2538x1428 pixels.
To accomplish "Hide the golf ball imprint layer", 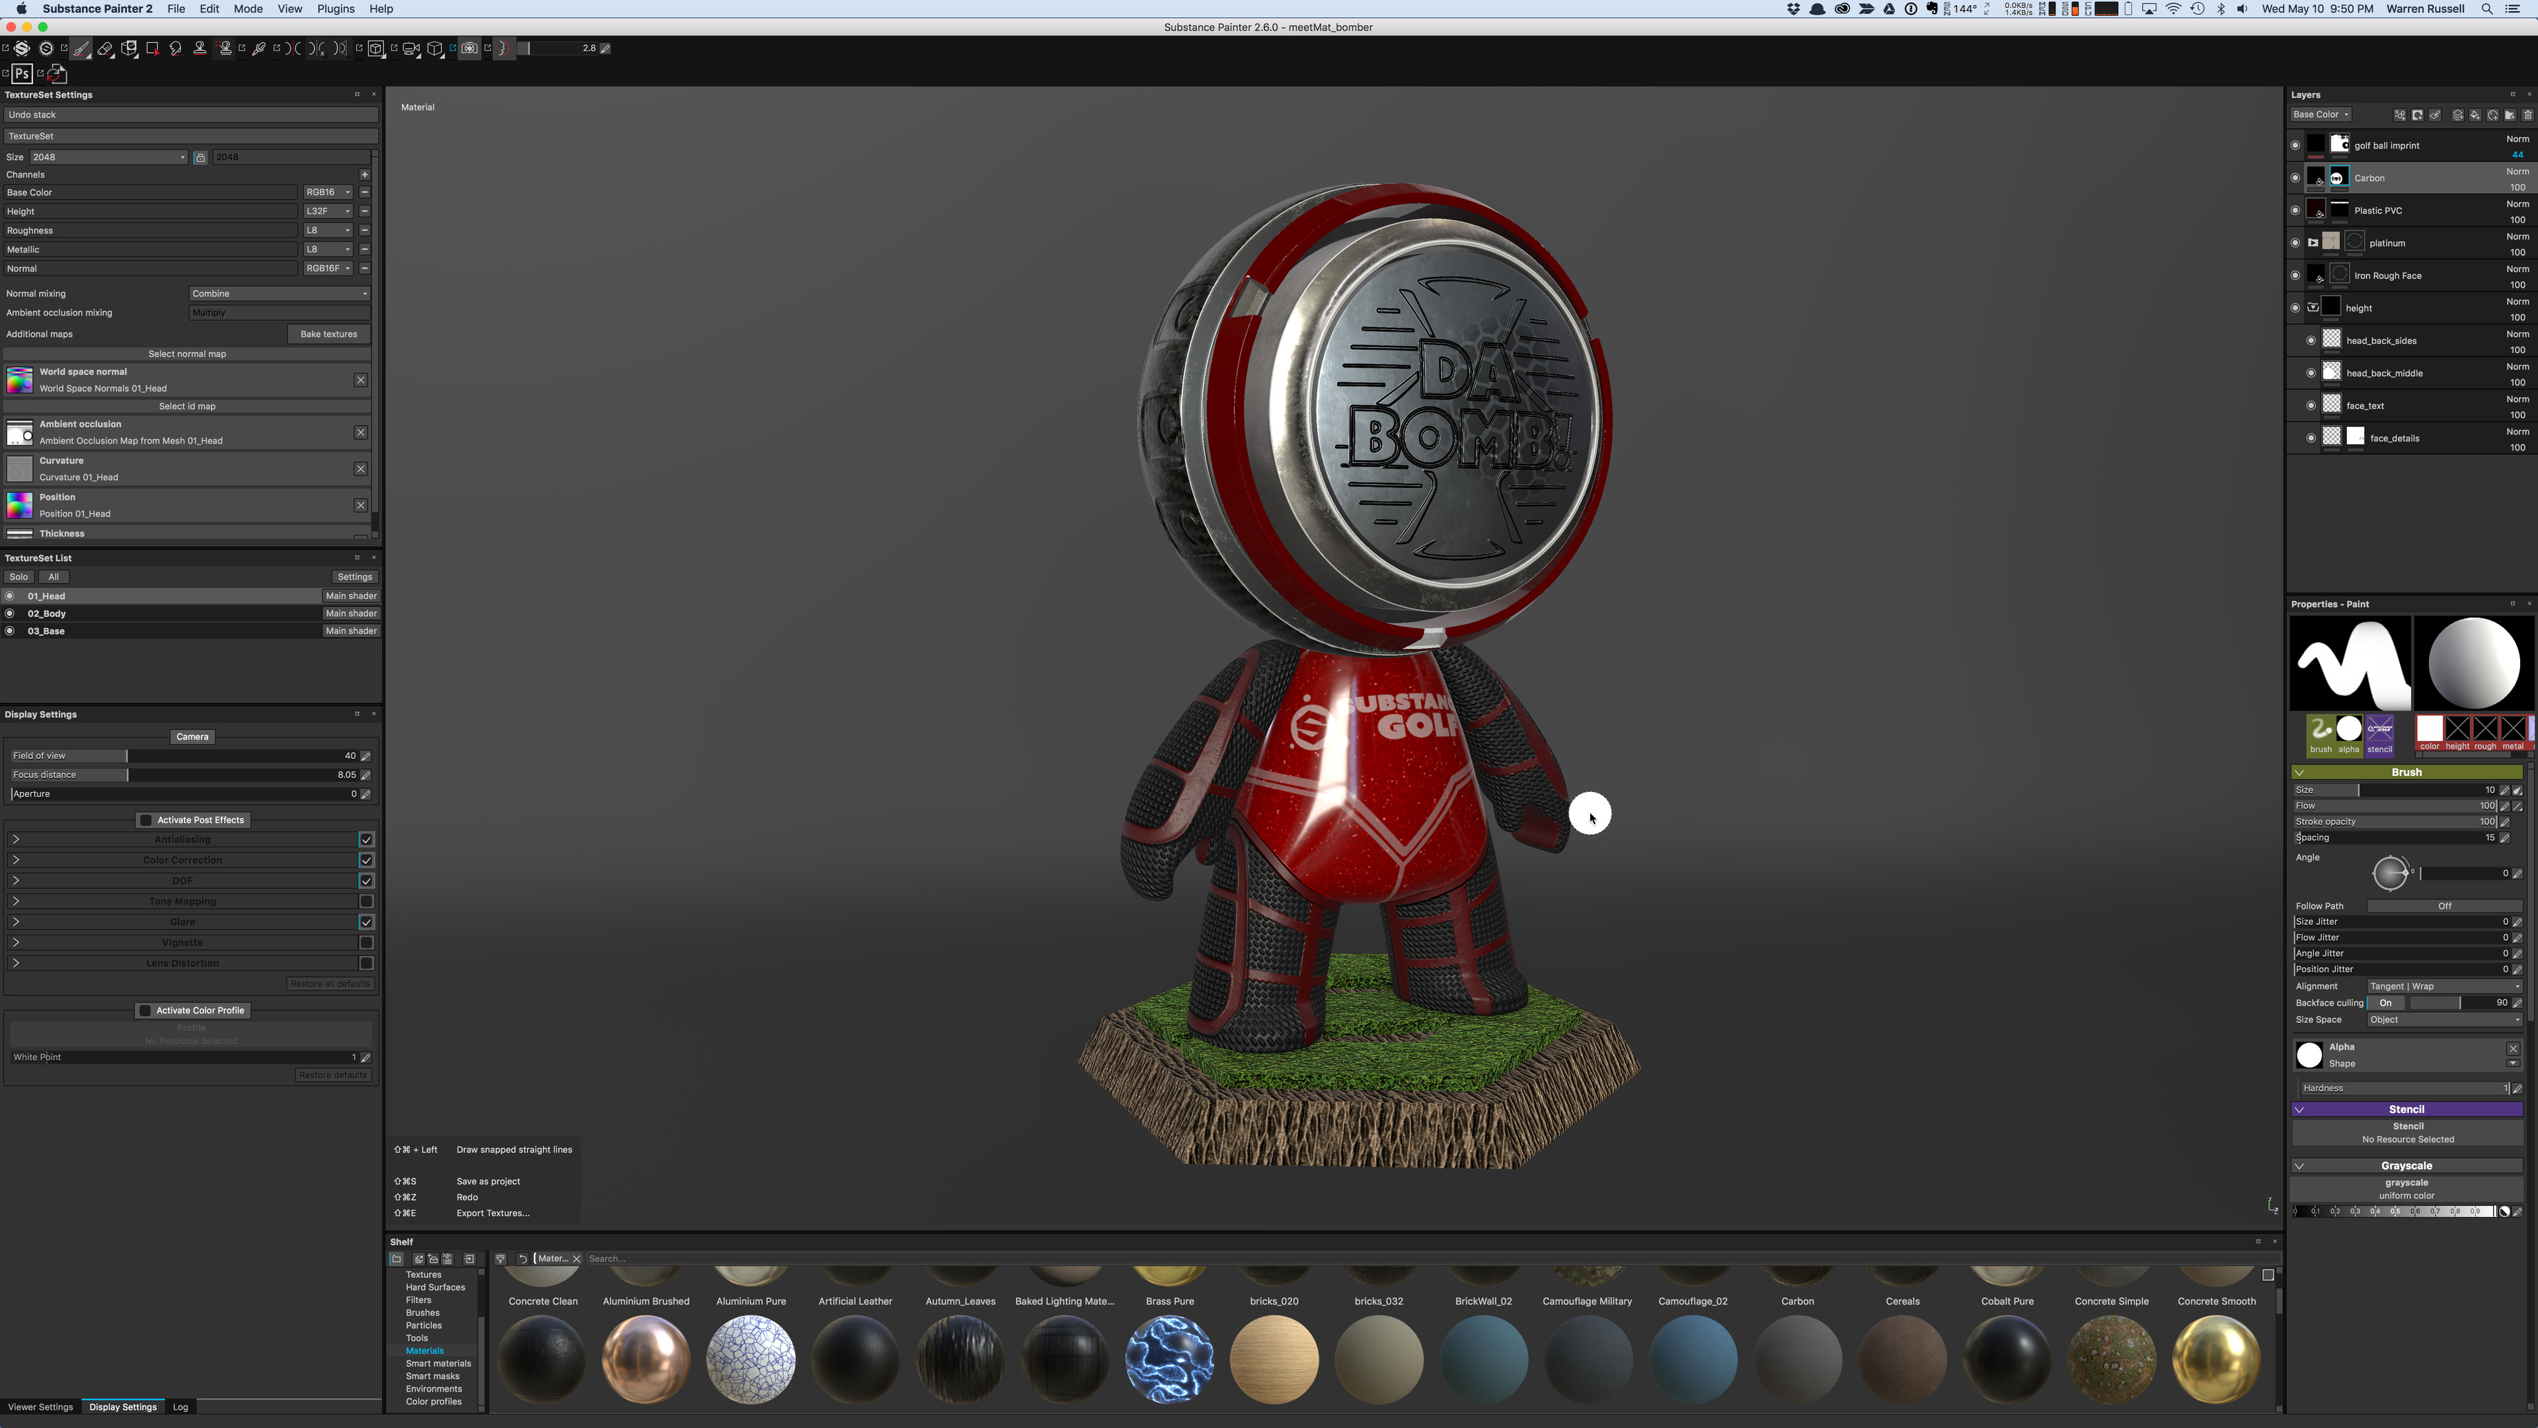I will [2295, 146].
